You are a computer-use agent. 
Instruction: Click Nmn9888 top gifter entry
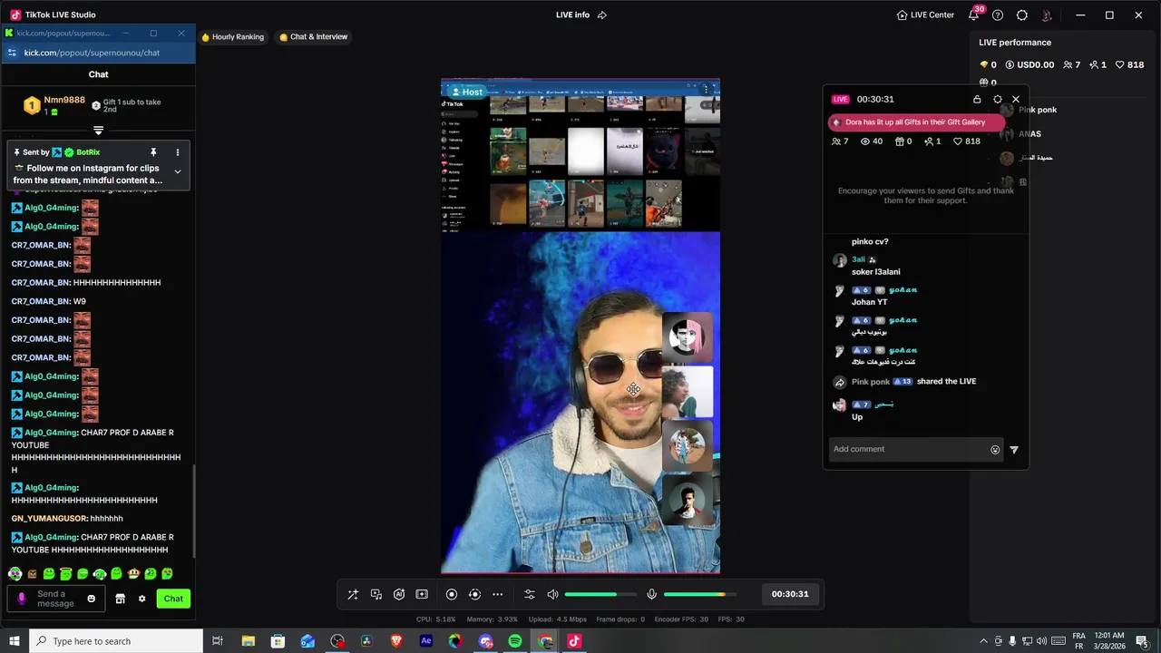tap(54, 105)
